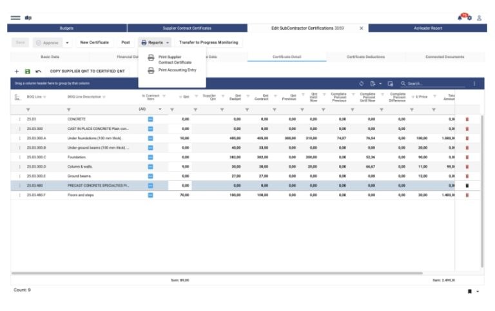
Task: Open BOQ Line column header filter
Action: pos(44,97)
